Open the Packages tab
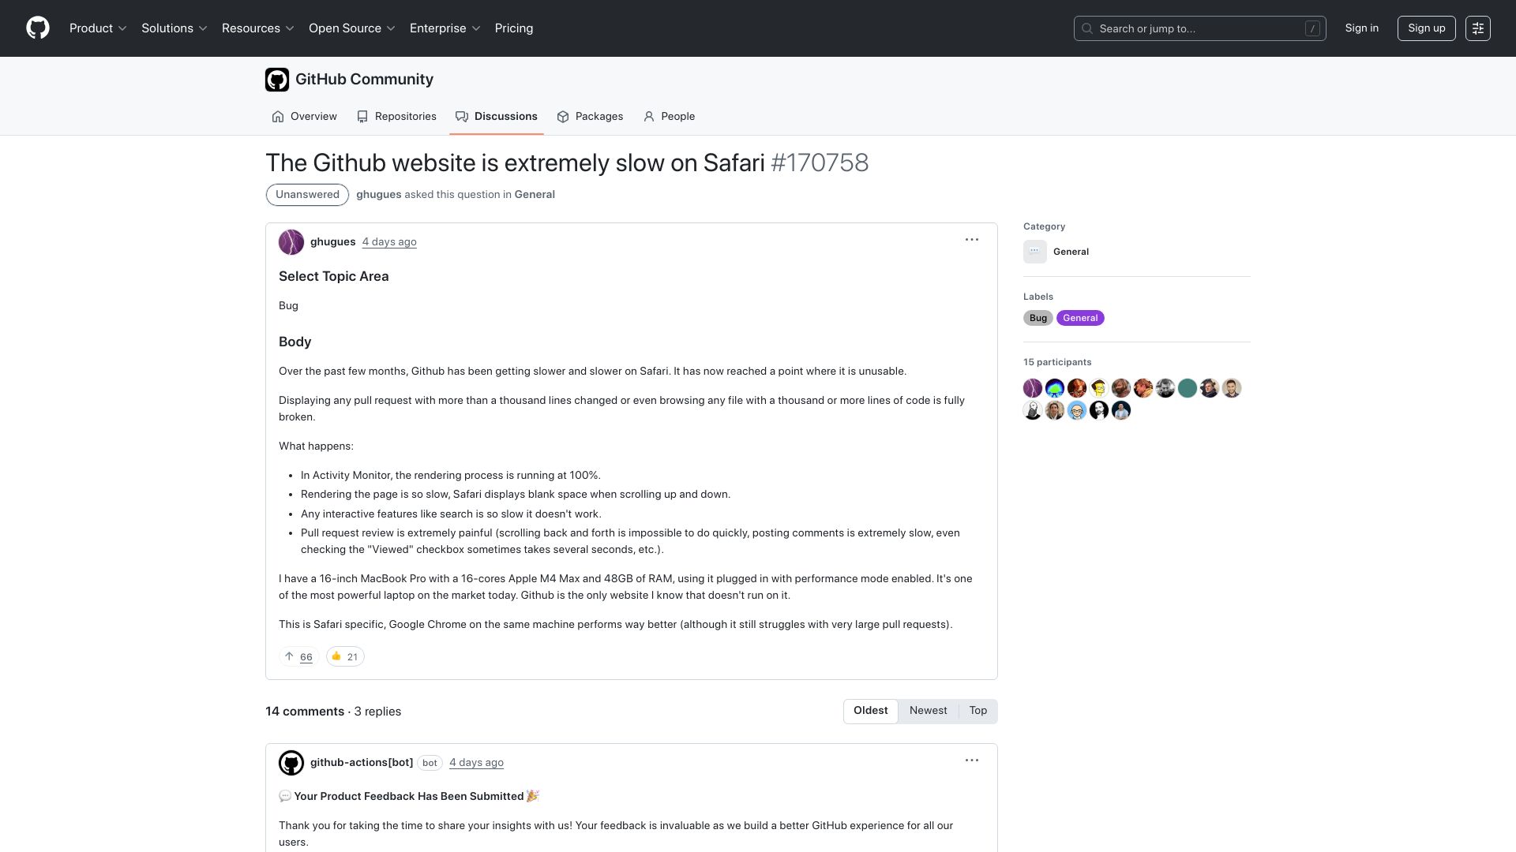The height and width of the screenshot is (852, 1516). (590, 117)
